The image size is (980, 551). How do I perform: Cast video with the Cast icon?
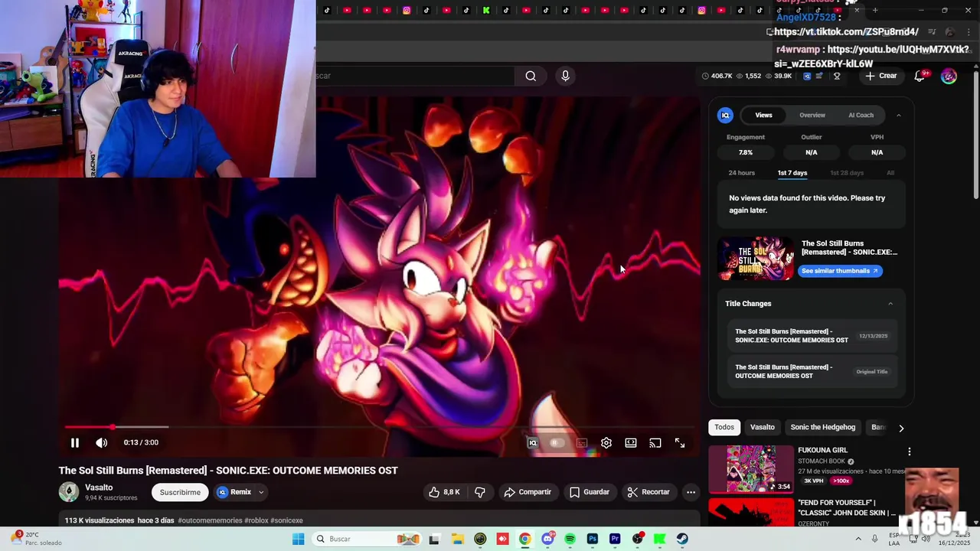pyautogui.click(x=655, y=442)
